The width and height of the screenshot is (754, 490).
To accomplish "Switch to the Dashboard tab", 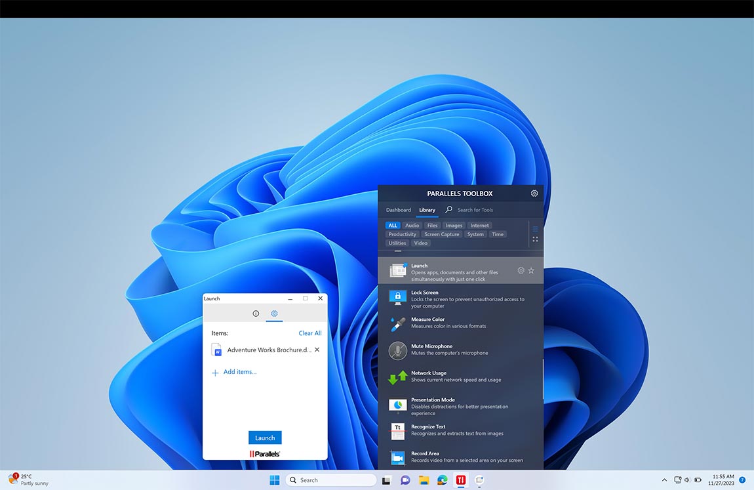I will click(398, 210).
